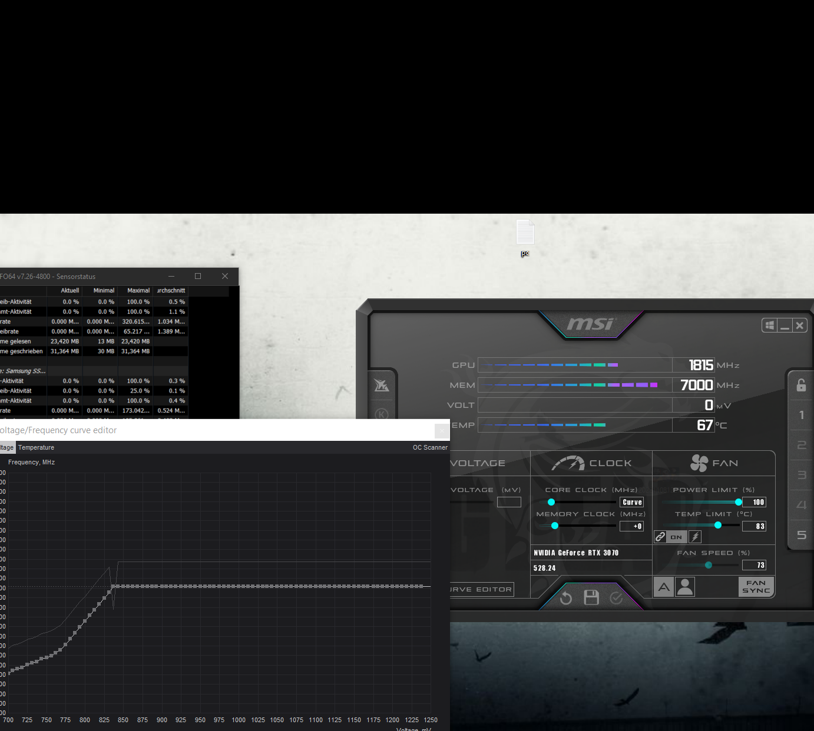Select profile slot 5
The height and width of the screenshot is (731, 814).
801,535
